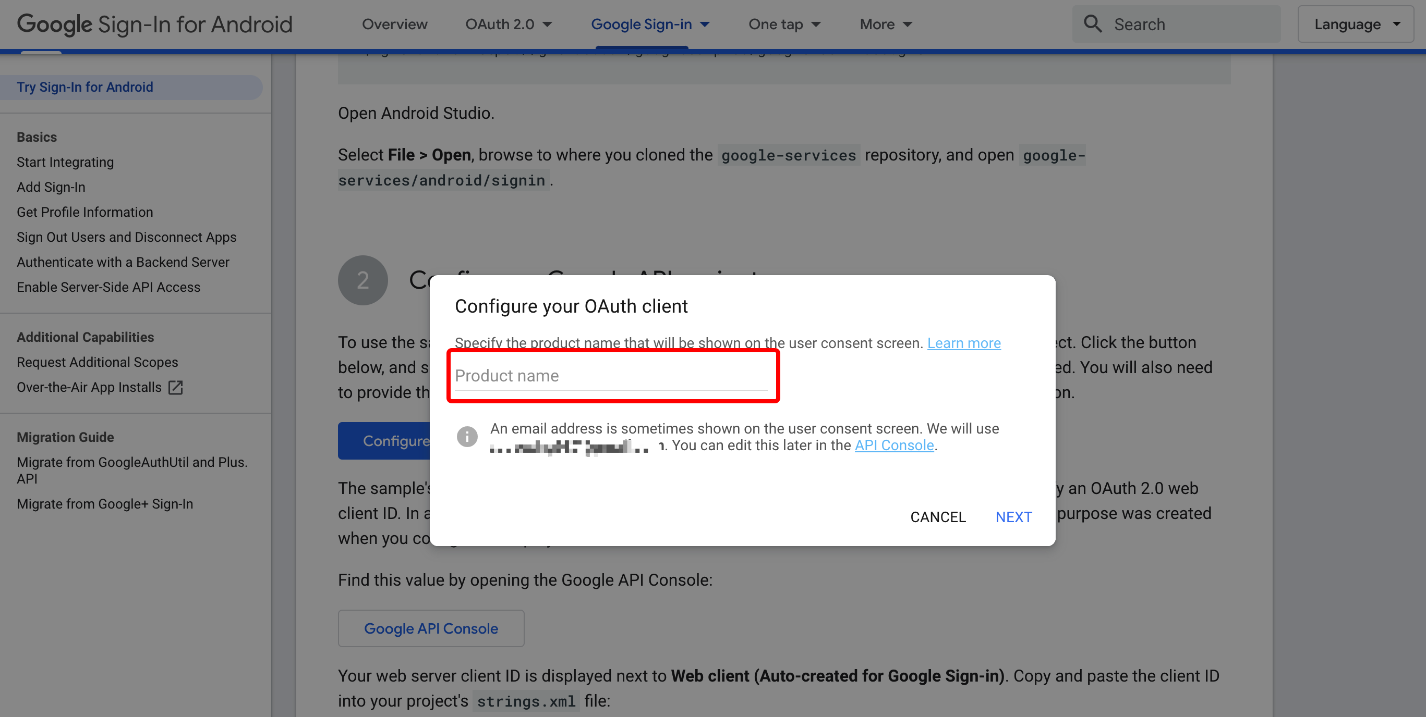Open the Over-the-Air App Installs link
Screen dimensions: 1426x717
point(89,387)
